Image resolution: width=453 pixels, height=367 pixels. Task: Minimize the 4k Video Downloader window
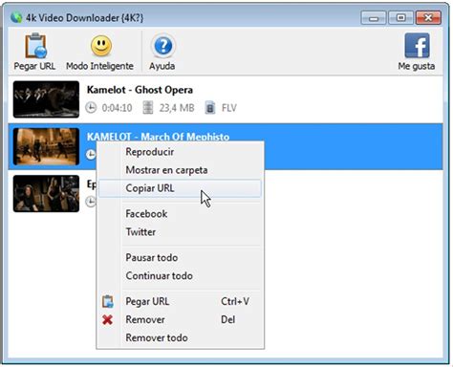click(x=374, y=18)
